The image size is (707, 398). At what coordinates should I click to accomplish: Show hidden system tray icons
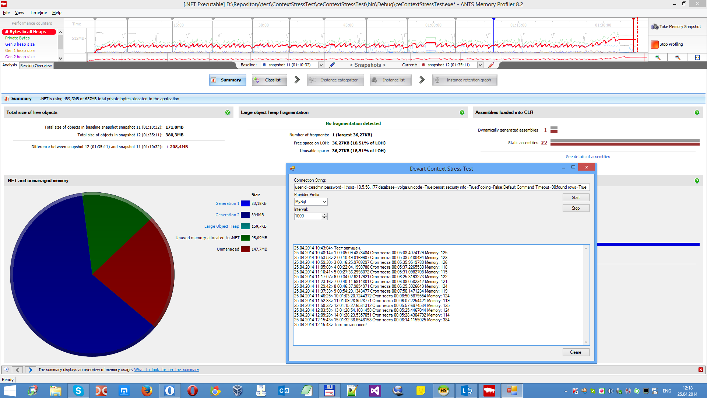click(566, 391)
